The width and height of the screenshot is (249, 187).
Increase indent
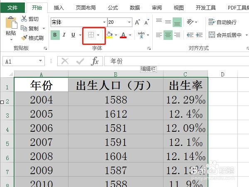(x=199, y=35)
